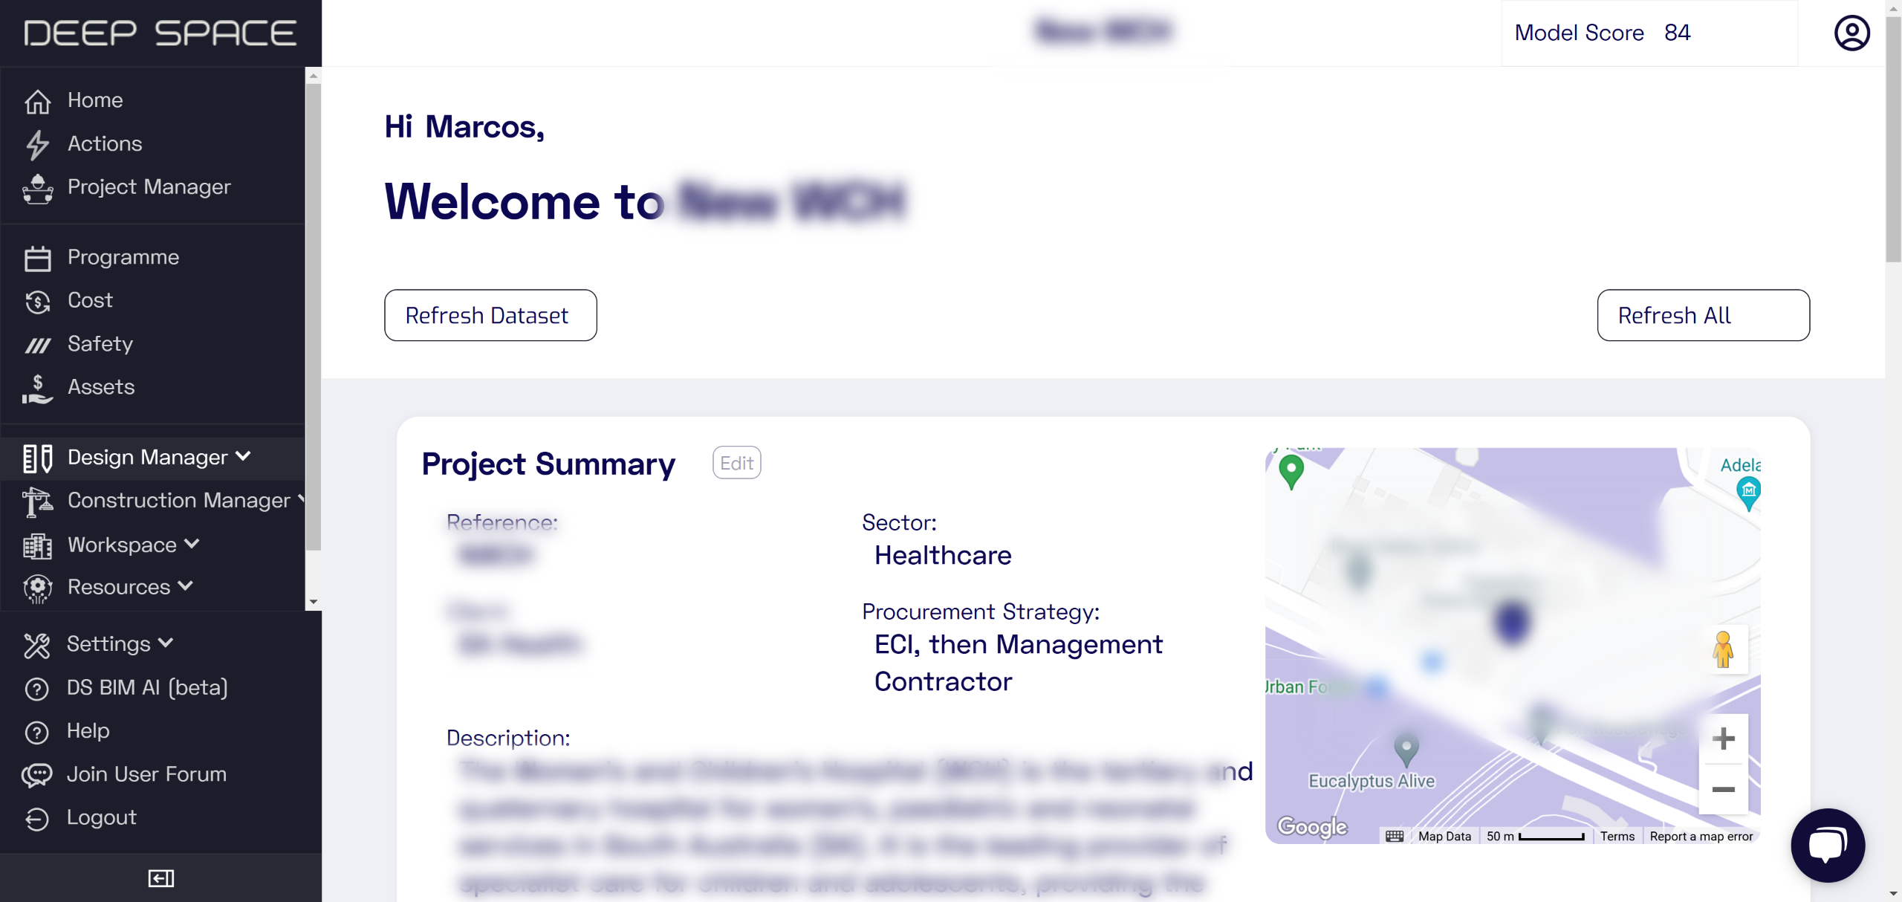Click the sidebar scrollbar down arrow
Screen dimensions: 1902x902
[x=314, y=602]
